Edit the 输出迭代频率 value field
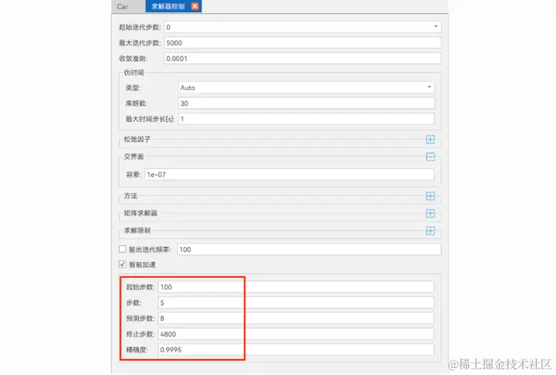 [x=309, y=249]
